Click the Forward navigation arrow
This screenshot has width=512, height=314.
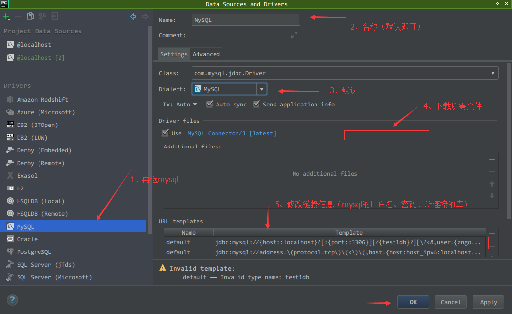(145, 16)
